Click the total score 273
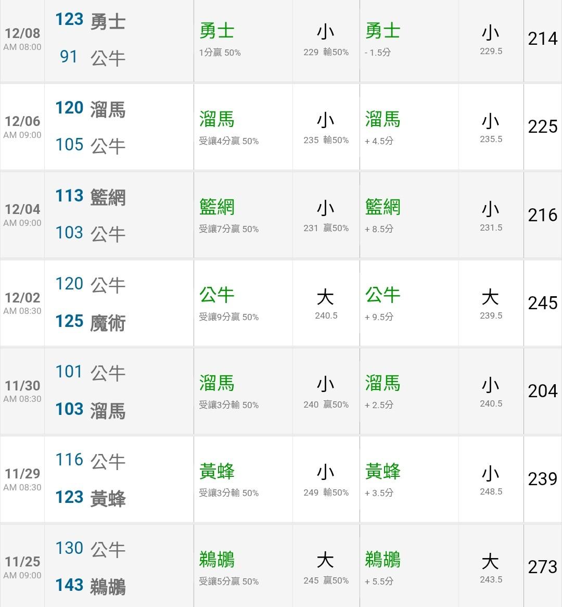 pos(542,567)
